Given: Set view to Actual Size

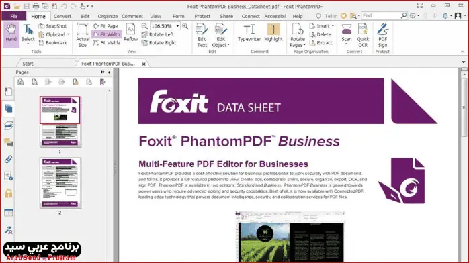Looking at the screenshot, I should [x=82, y=35].
